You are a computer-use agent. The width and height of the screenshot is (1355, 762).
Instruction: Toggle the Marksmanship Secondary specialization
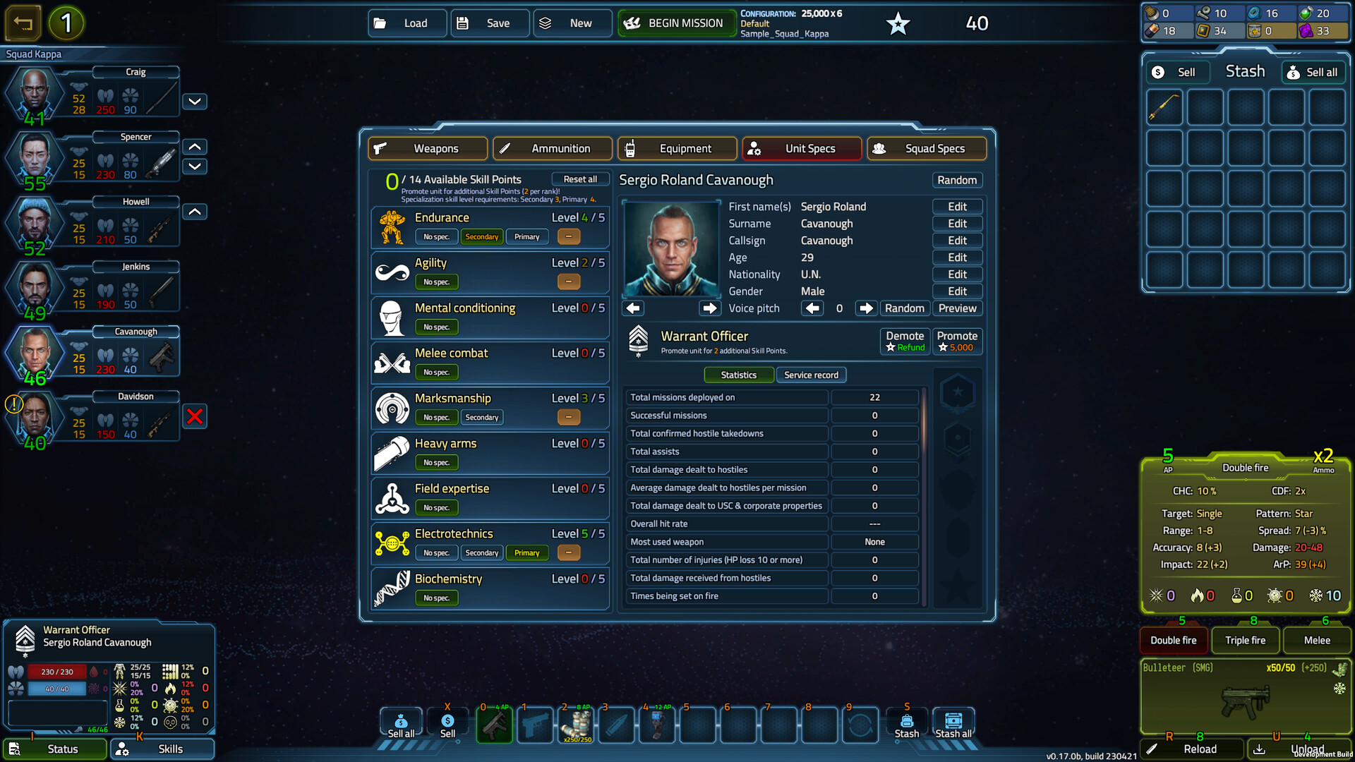click(x=482, y=417)
